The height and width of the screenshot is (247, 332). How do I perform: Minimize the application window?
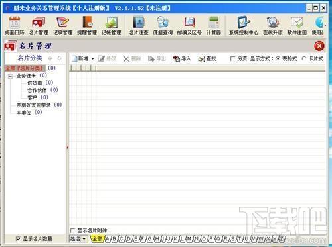coord(309,8)
